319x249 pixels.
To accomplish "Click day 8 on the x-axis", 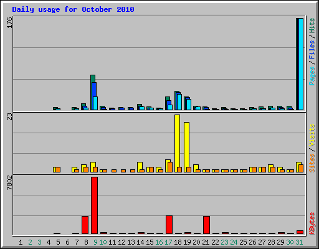I will coord(86,242).
